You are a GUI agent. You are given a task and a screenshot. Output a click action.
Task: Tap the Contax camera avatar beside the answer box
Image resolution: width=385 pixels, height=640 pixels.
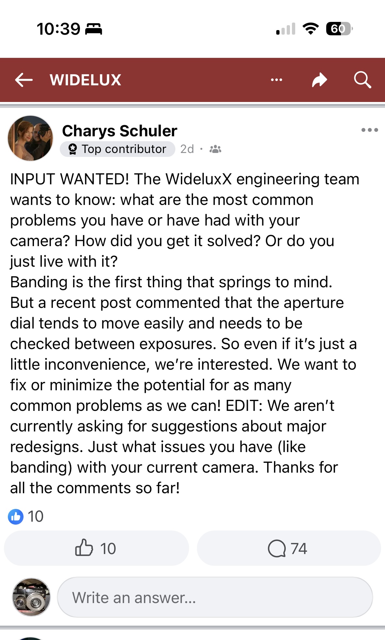point(31,597)
